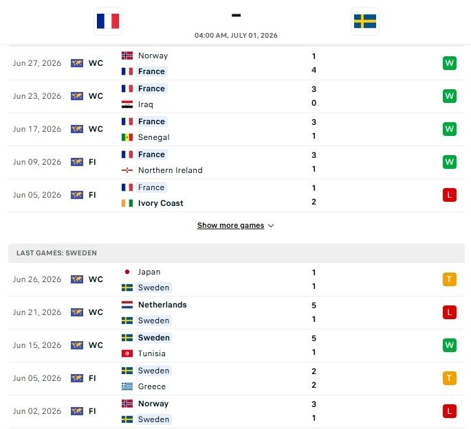The height and width of the screenshot is (429, 471).
Task: Click the World Cup competition icon on Jun 23
Action: (x=77, y=96)
